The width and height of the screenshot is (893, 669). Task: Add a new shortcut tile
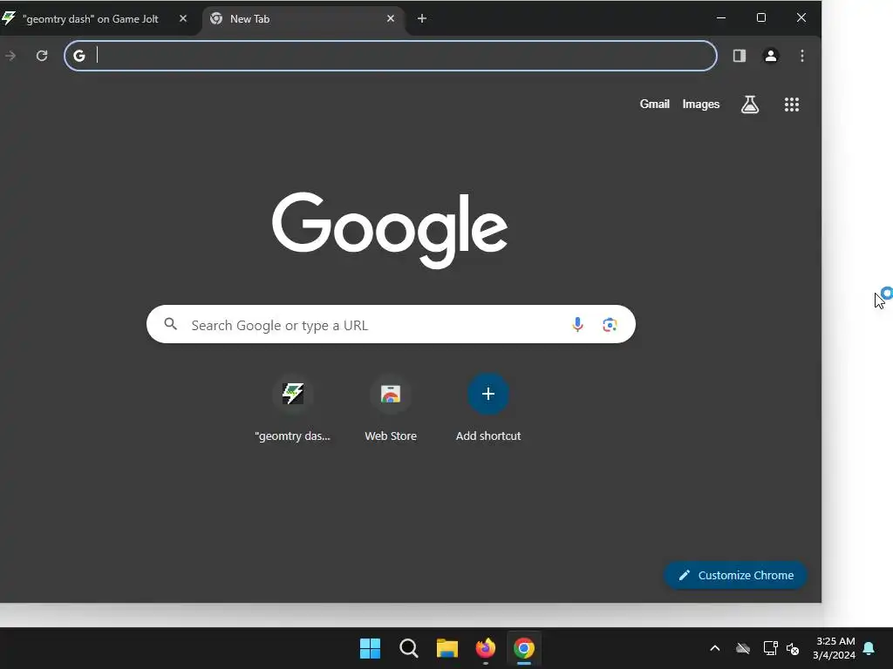488,409
